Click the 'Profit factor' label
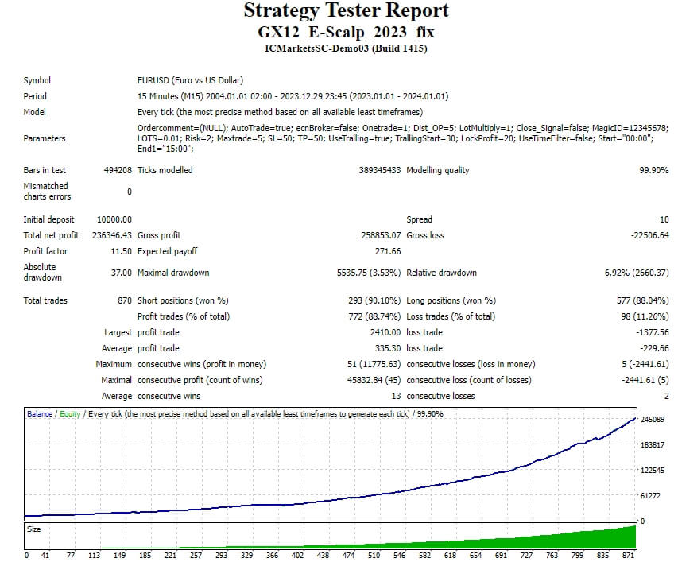678x562 pixels. [x=45, y=251]
